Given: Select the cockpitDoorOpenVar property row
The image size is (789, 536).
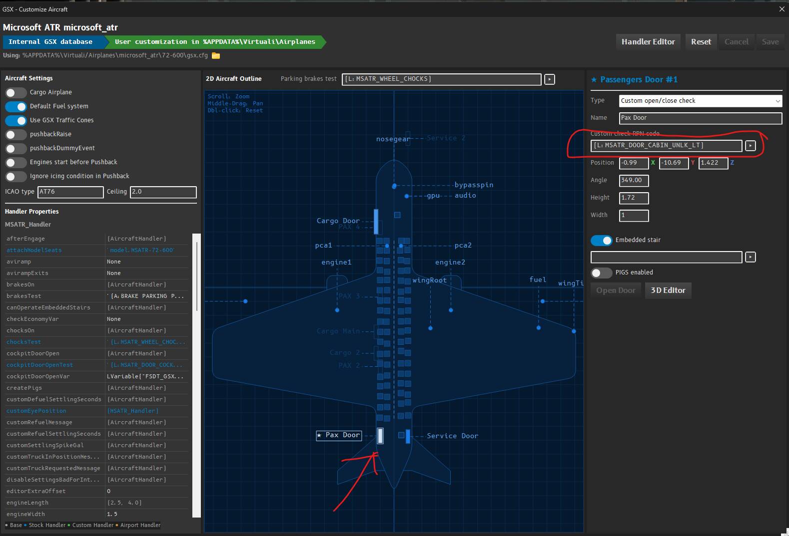Looking at the screenshot, I should [96, 377].
